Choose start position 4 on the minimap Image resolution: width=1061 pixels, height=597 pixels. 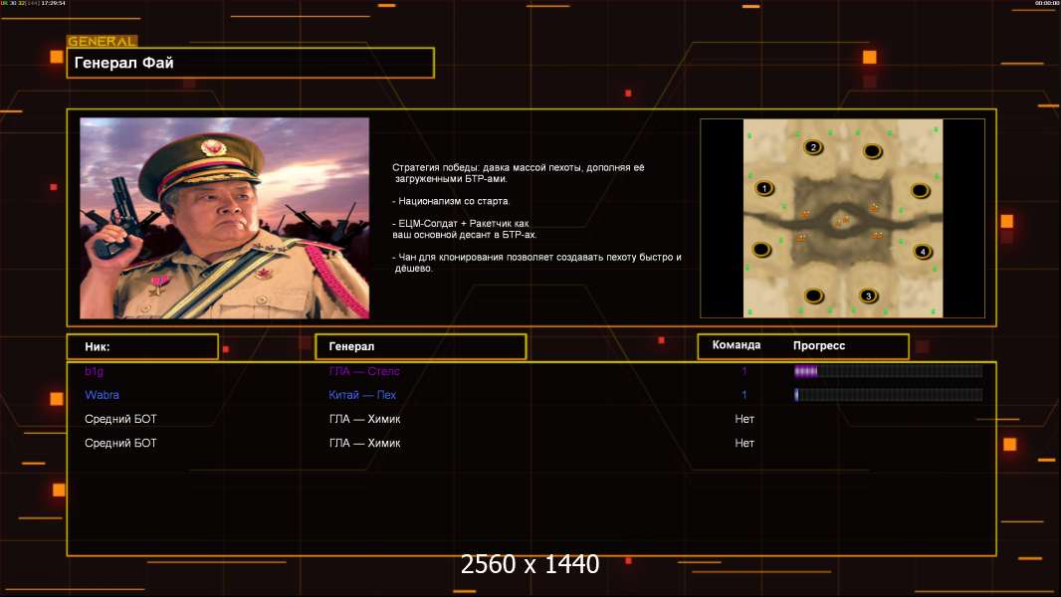(923, 252)
